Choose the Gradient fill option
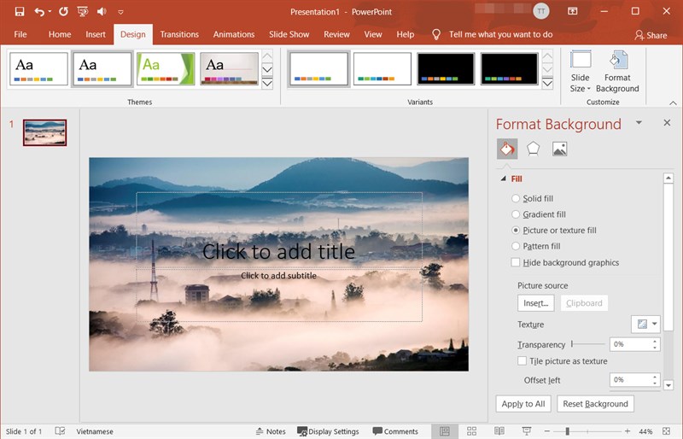 [x=539, y=214]
